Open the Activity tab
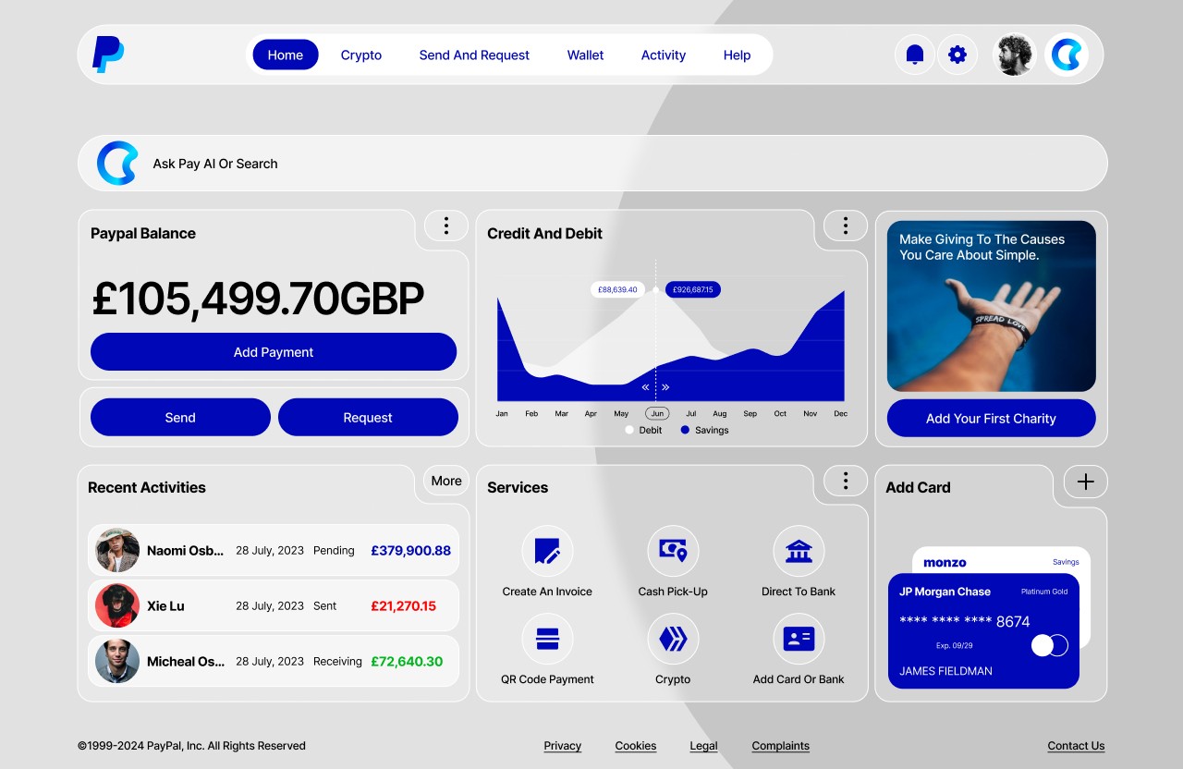This screenshot has height=769, width=1183. point(664,55)
